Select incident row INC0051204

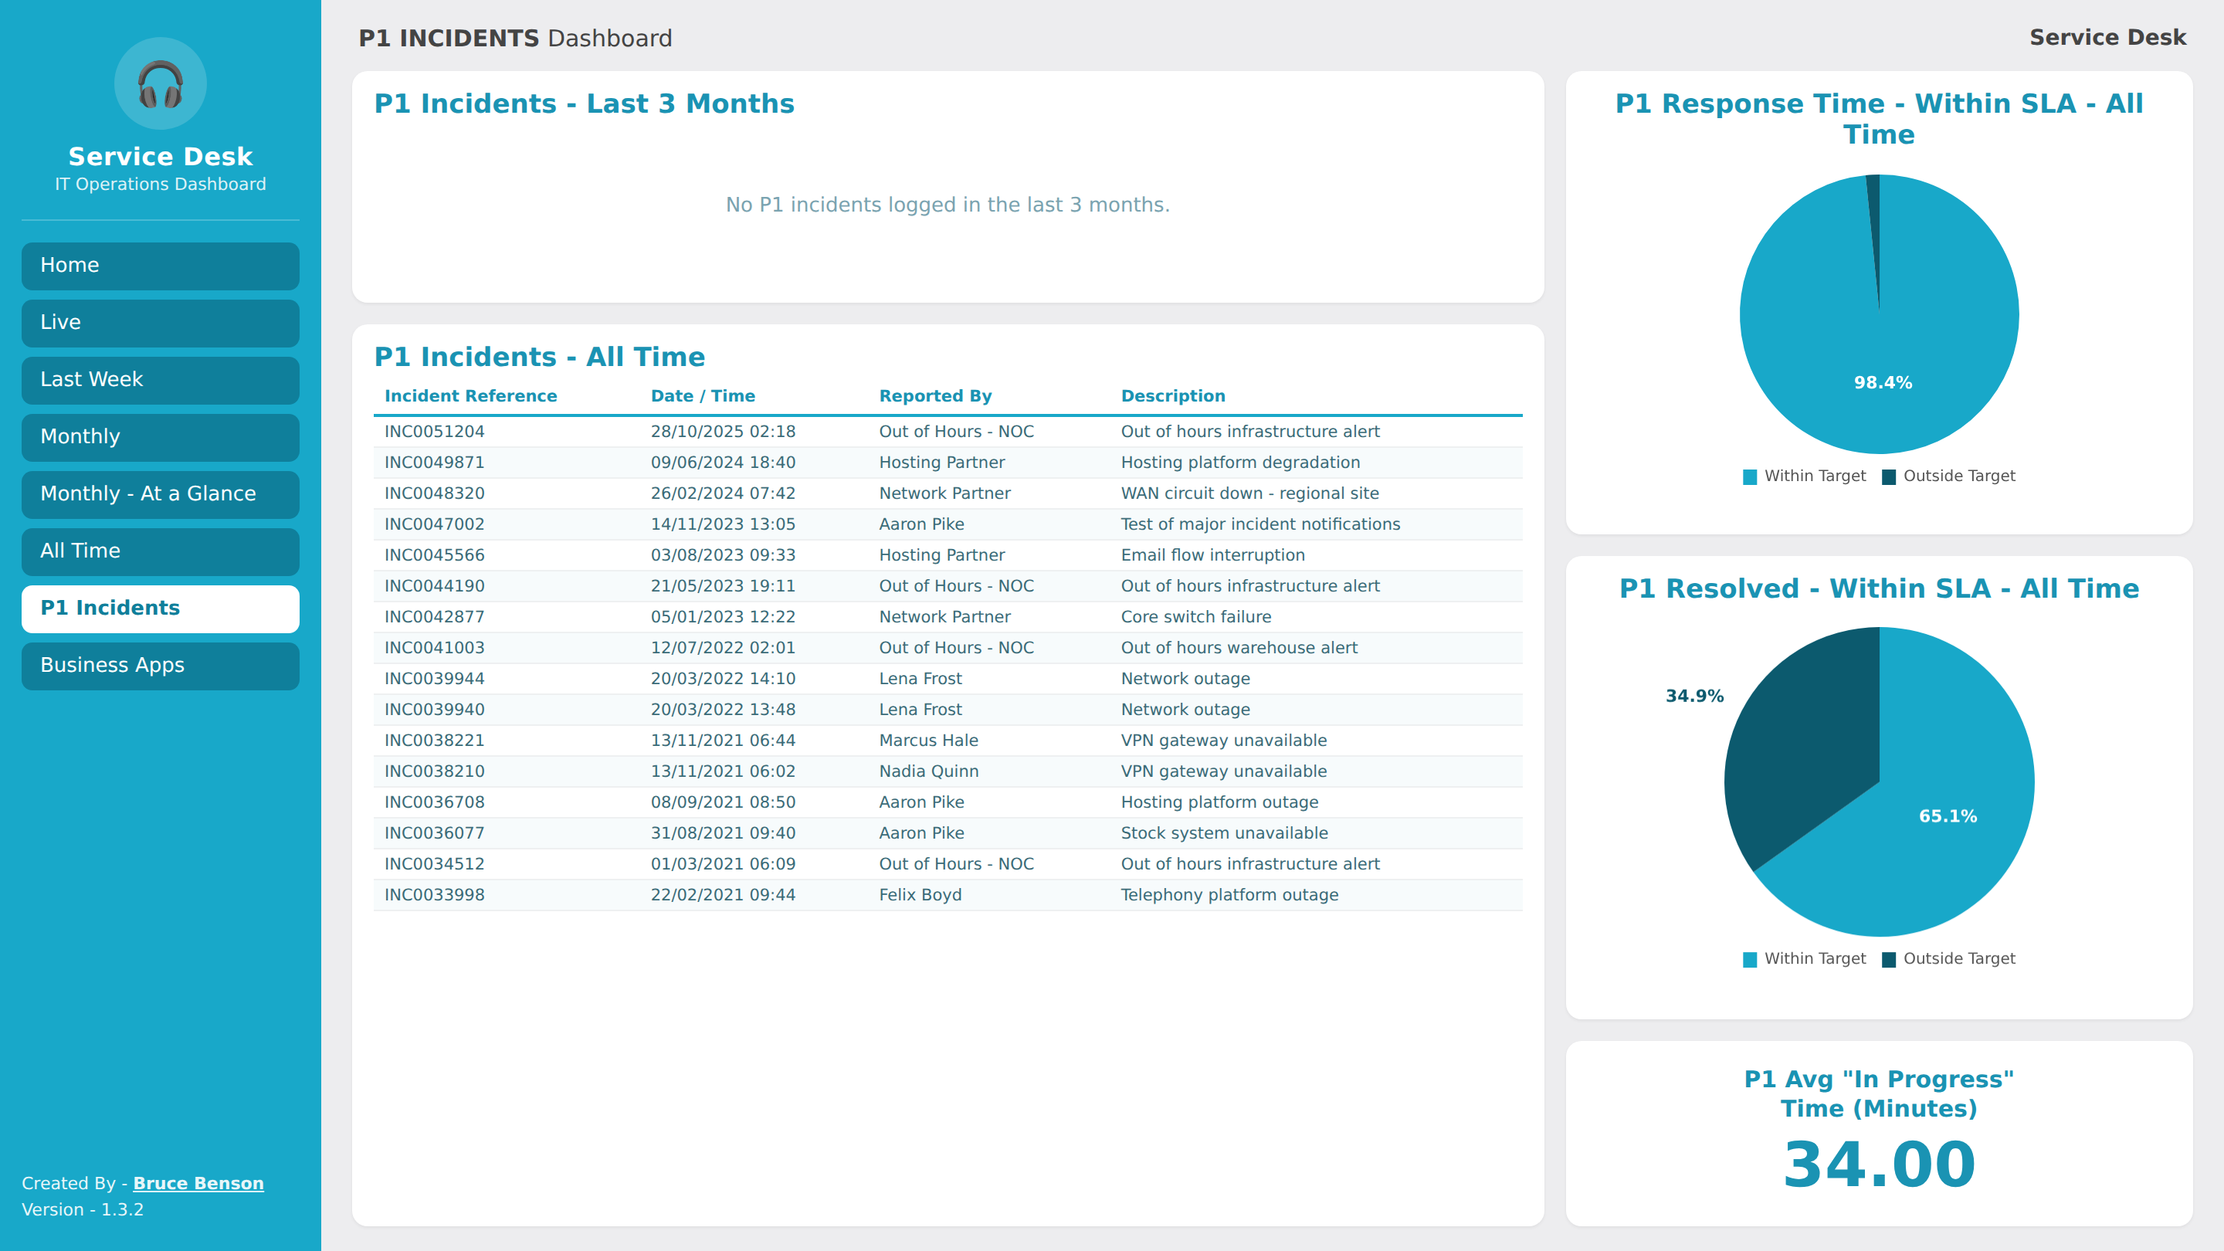[x=948, y=432]
